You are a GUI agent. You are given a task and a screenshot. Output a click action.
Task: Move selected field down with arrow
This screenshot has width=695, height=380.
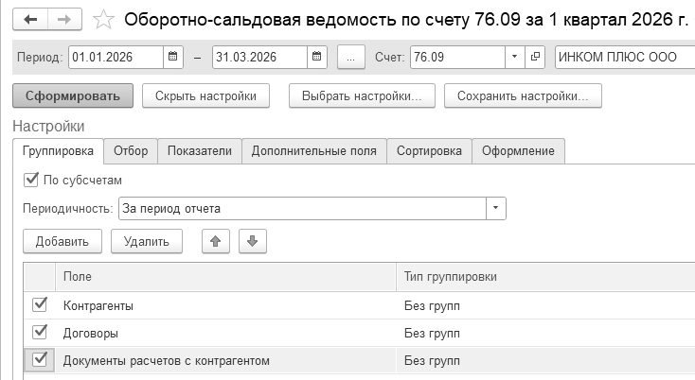(x=252, y=241)
